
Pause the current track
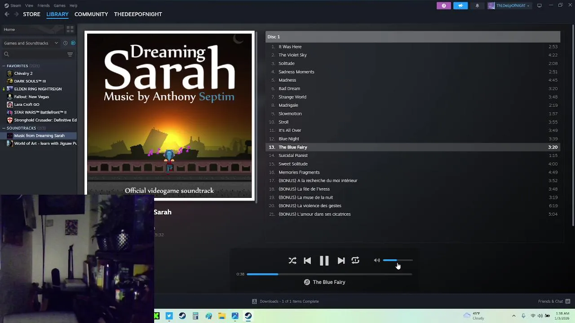coord(324,261)
